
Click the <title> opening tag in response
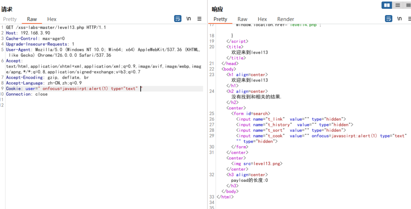pos(235,47)
